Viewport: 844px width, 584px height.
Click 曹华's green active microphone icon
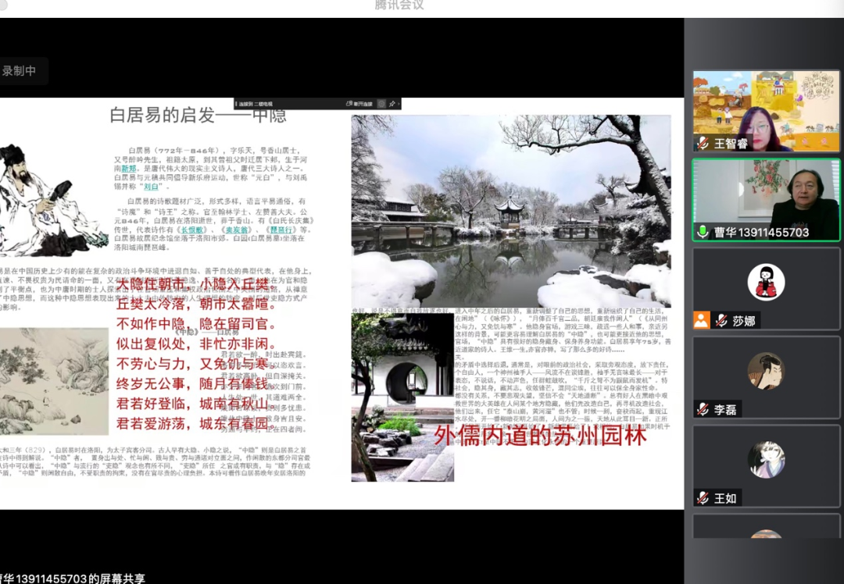point(703,230)
